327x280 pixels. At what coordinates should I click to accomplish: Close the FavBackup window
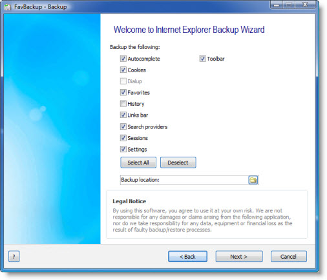coord(305,5)
